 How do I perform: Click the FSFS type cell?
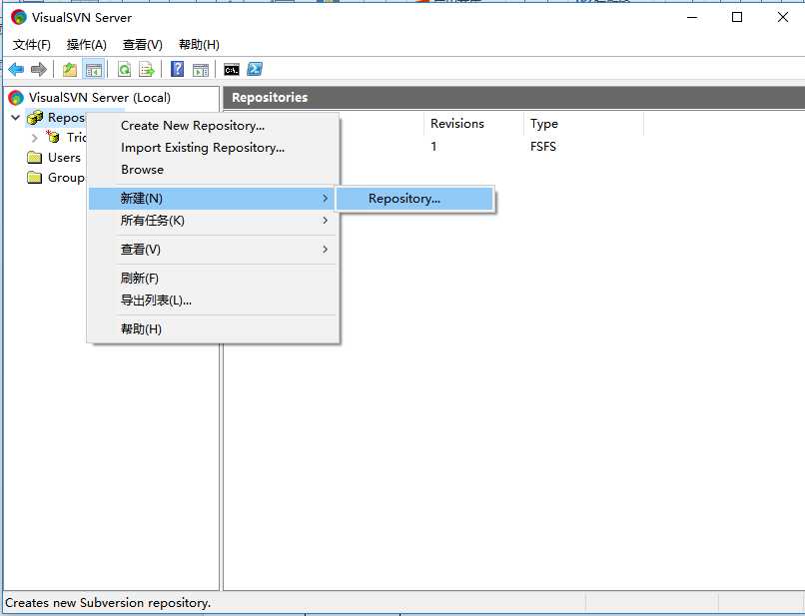point(543,147)
